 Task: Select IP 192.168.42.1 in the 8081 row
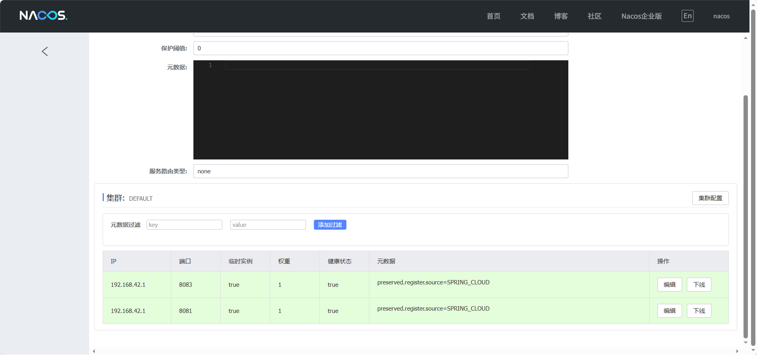click(x=128, y=311)
